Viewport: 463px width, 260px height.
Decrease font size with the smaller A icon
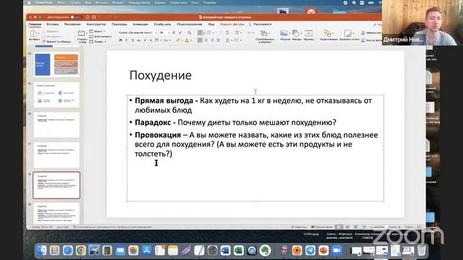pos(180,32)
